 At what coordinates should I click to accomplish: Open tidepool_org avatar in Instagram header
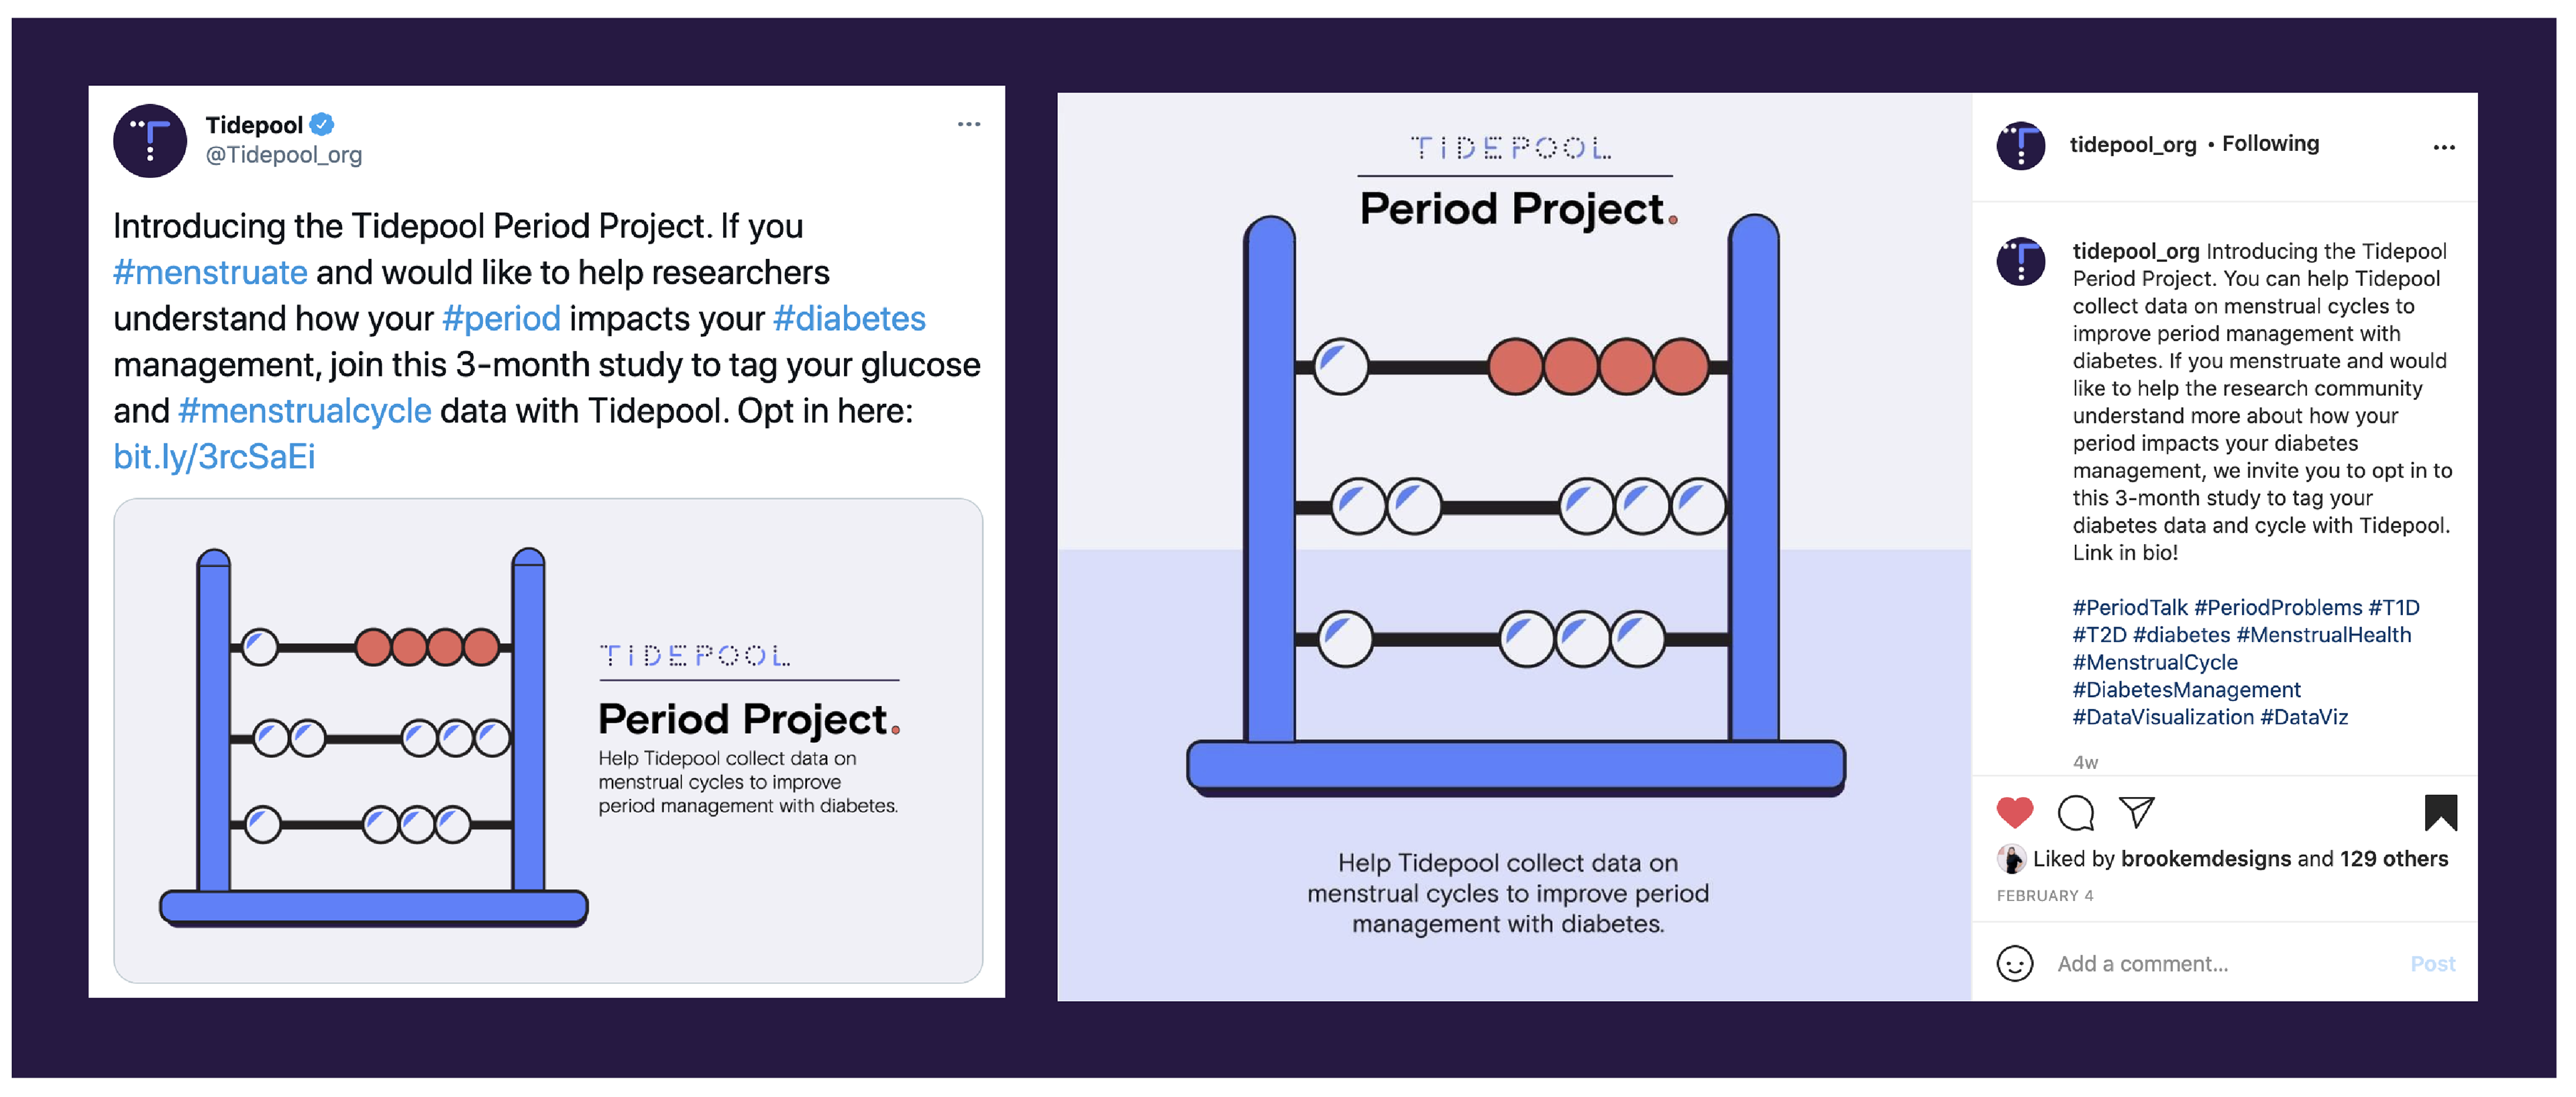2021,146
